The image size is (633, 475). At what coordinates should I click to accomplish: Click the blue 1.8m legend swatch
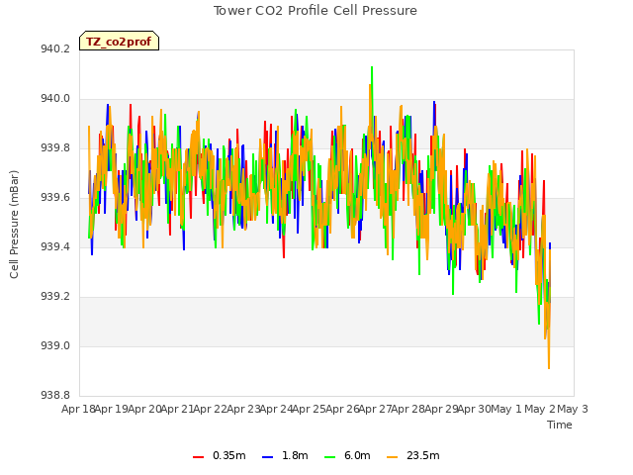267,457
